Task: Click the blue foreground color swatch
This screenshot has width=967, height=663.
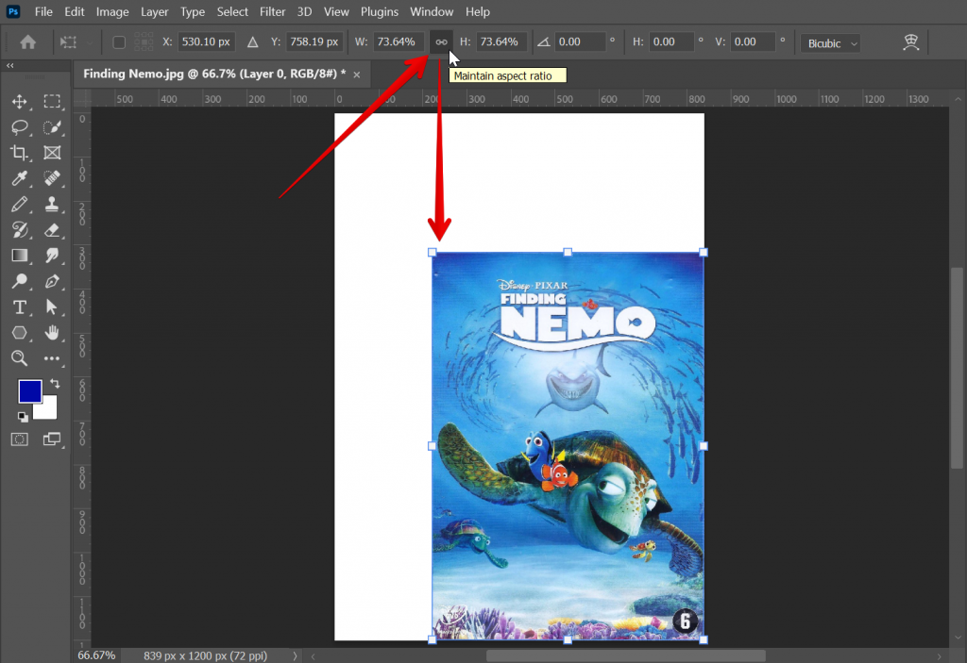Action: [30, 390]
